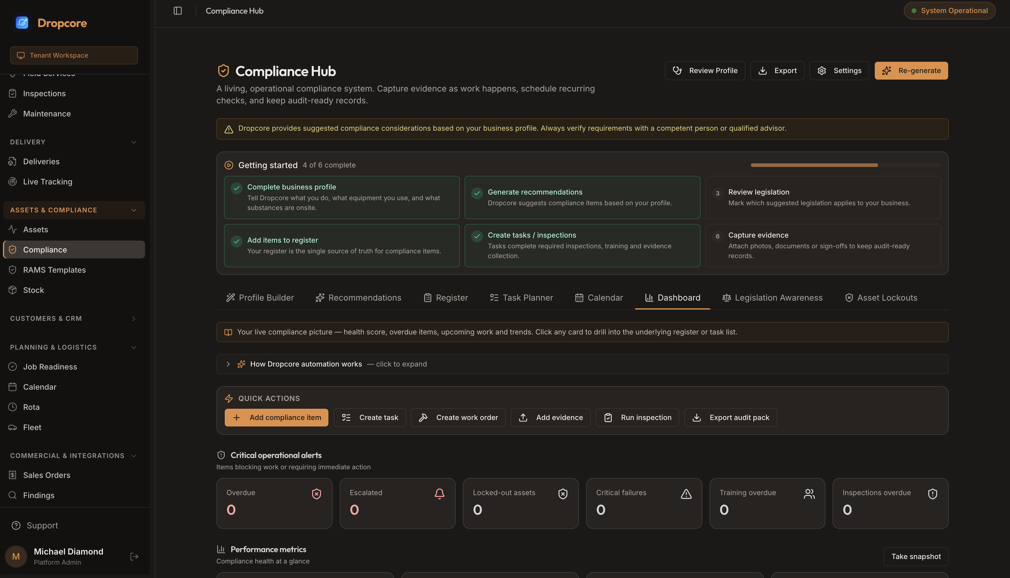Click Add items to register checkmark

point(236,241)
